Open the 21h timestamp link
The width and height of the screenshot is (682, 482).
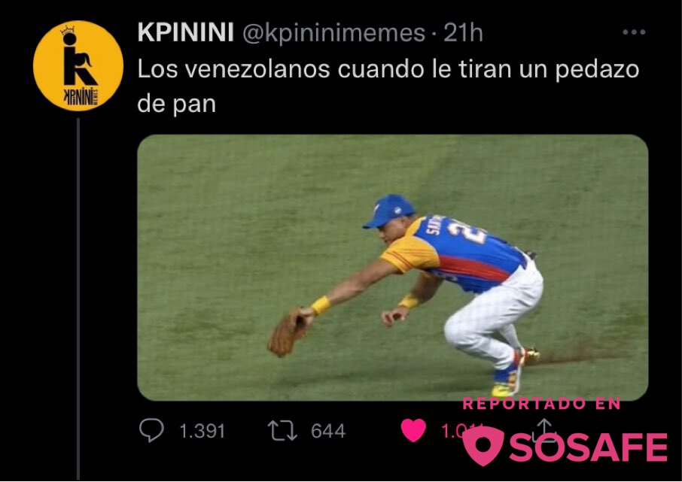(463, 33)
